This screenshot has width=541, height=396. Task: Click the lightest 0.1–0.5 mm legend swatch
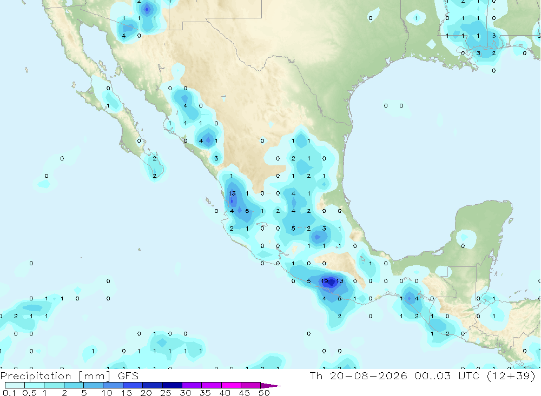[x=15, y=385]
